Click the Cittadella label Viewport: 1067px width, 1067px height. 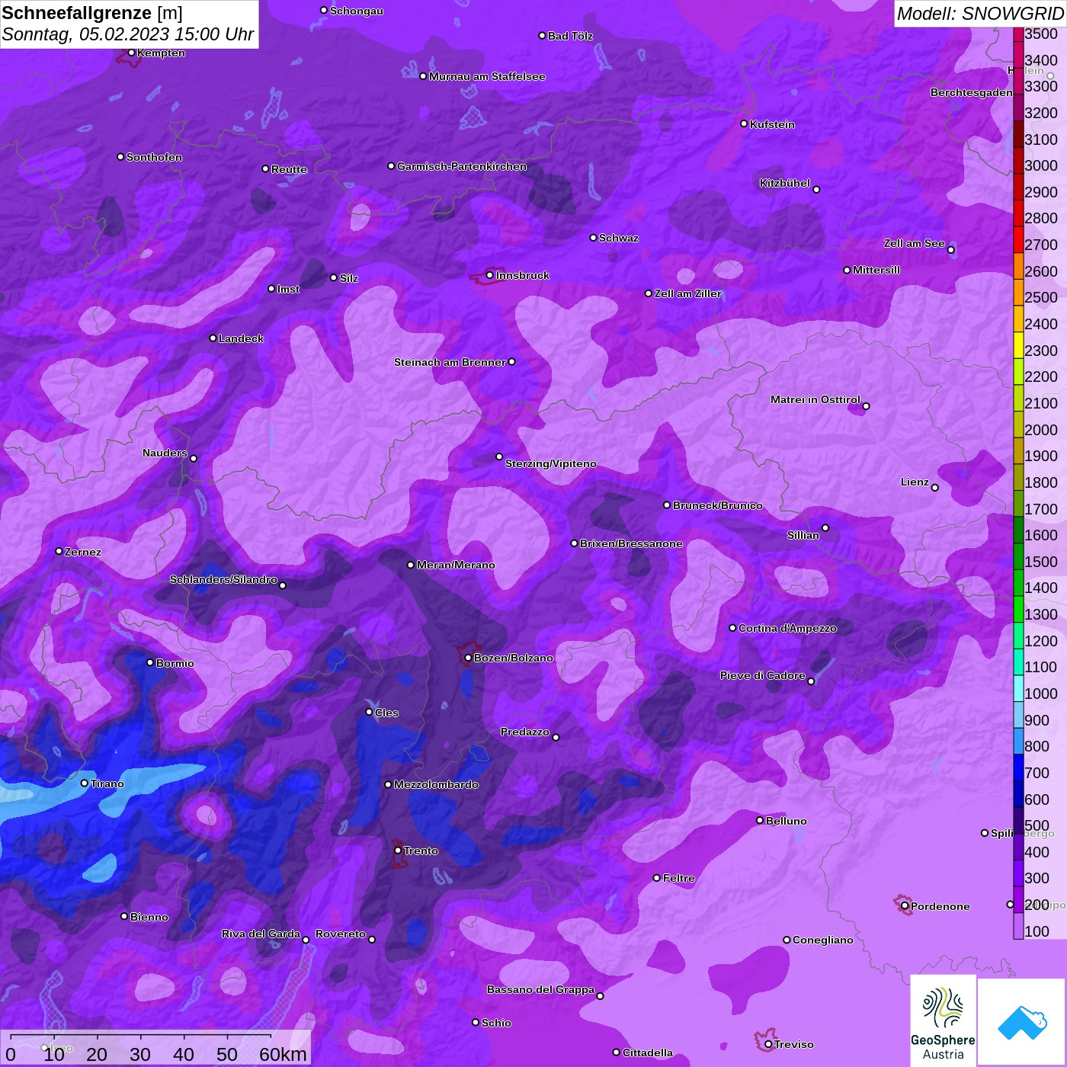click(648, 1053)
